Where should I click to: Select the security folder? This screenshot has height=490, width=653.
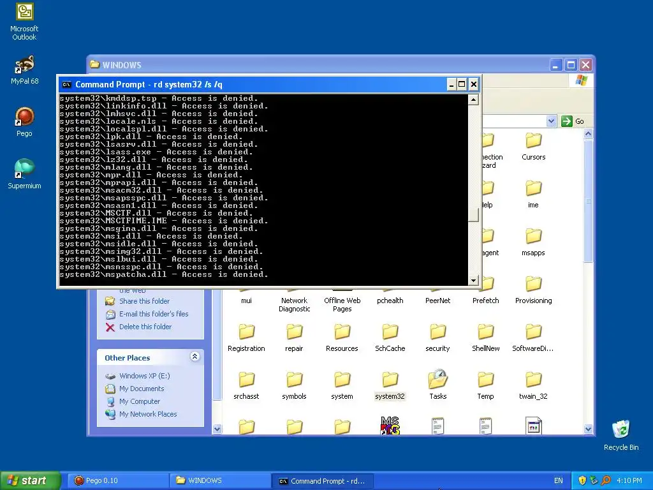pos(437,338)
